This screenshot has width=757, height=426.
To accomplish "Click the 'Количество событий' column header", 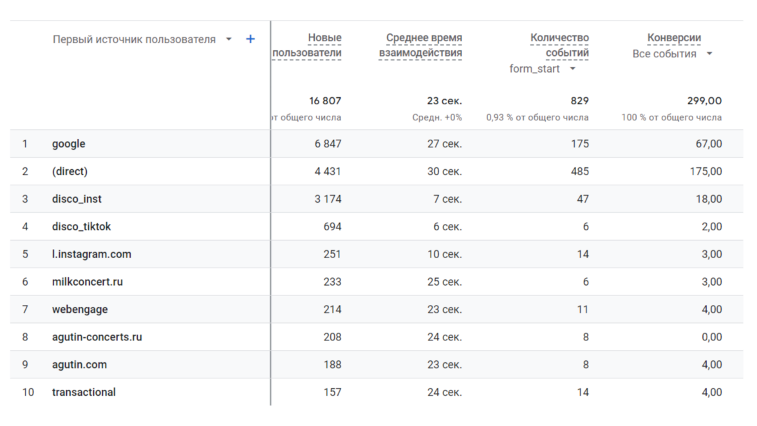I will coord(559,46).
